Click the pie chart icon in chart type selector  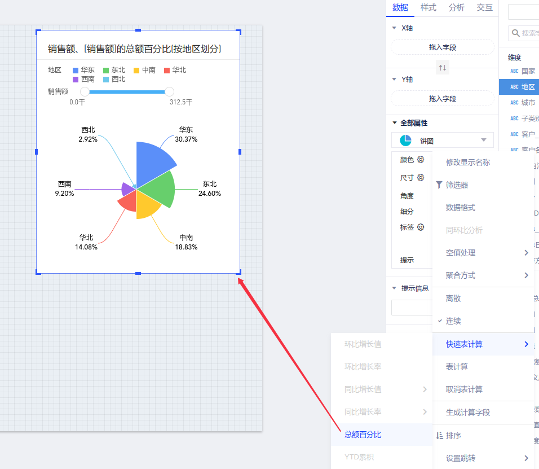pos(405,141)
